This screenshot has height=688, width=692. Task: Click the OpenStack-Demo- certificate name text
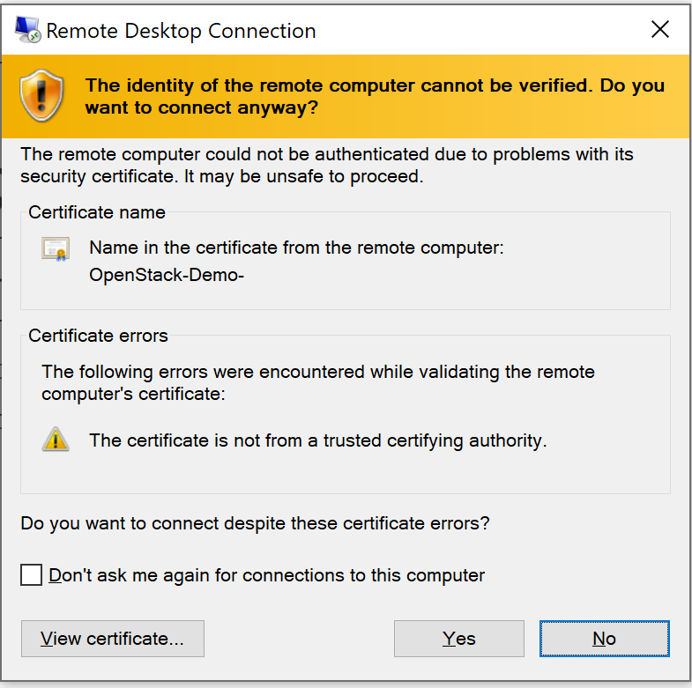(167, 274)
